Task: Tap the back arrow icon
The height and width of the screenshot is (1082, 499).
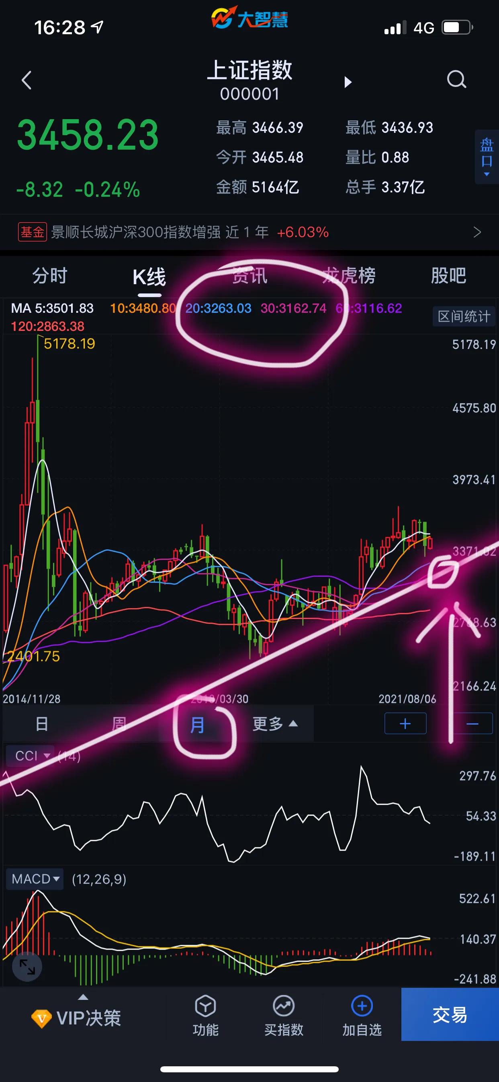Action: click(27, 80)
